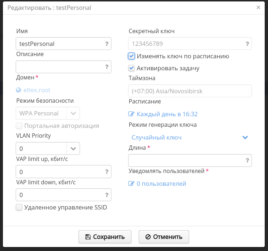Click the help icon in the Описание field
Viewport: 268px width, 251px height.
(107, 67)
